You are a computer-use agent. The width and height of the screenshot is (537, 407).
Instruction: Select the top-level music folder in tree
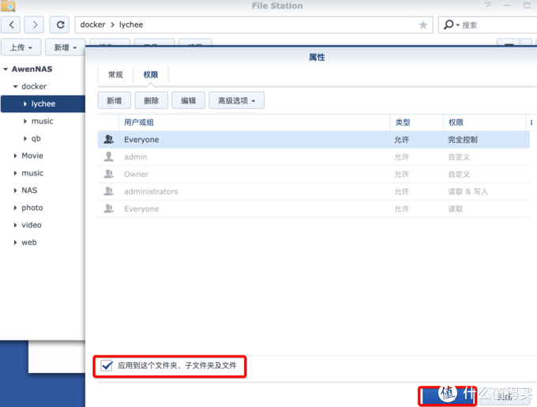coord(32,173)
